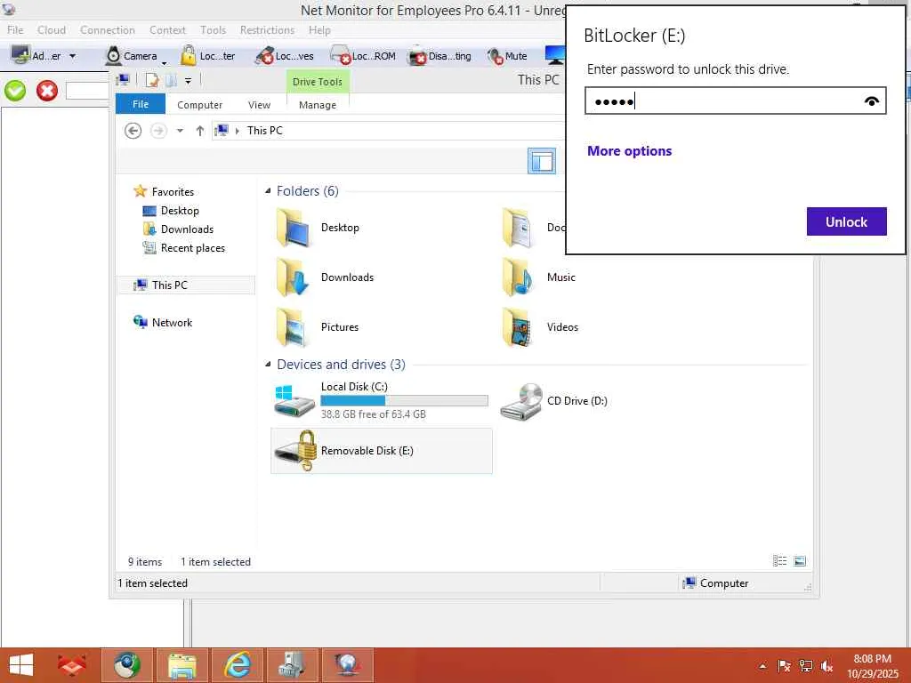Screen dimensions: 911x683
Task: Open the Manage tab under Drive Tools
Action: (x=318, y=105)
